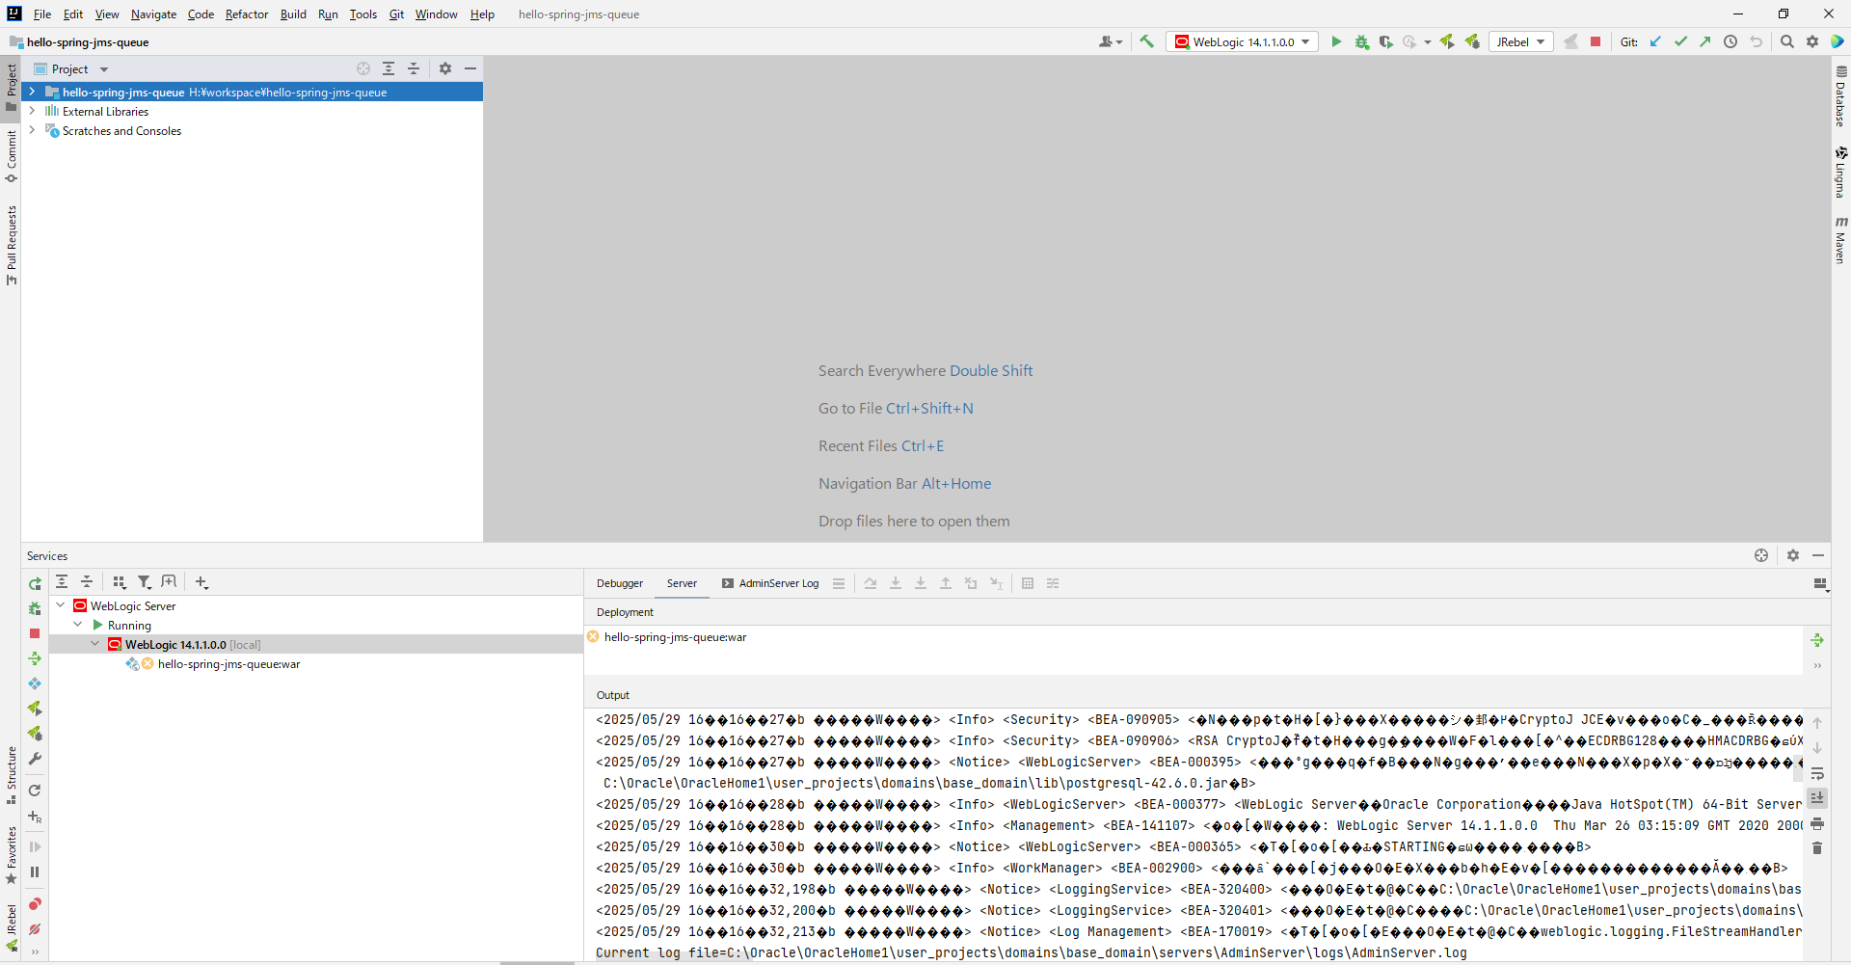Locate the opened file in the Project tree (target icon)
Image resolution: width=1851 pixels, height=965 pixels.
363,68
